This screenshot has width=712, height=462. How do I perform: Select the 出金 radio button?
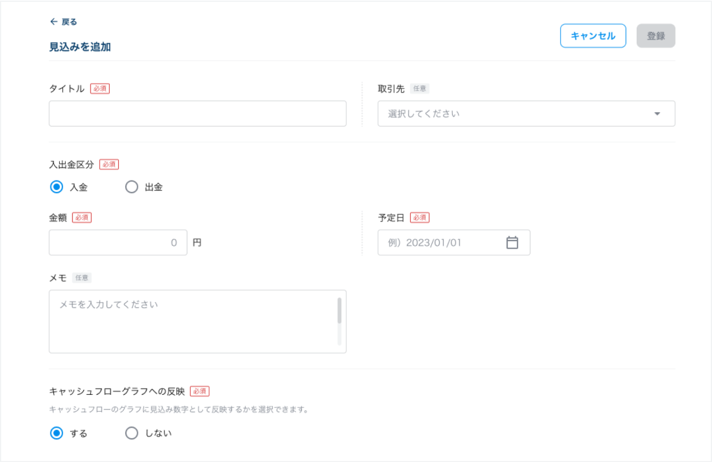tap(131, 187)
